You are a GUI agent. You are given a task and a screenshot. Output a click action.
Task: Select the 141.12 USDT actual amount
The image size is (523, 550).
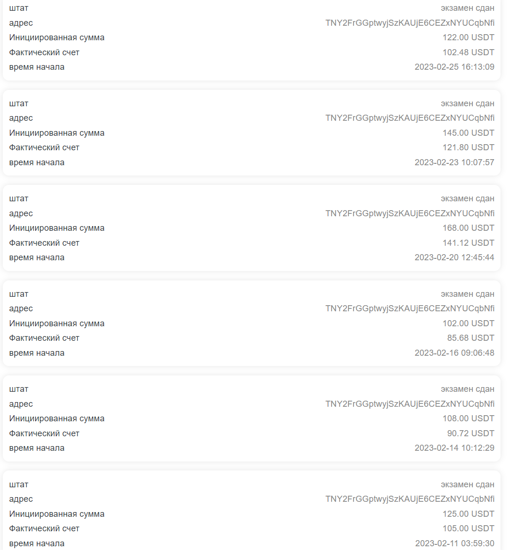[468, 243]
